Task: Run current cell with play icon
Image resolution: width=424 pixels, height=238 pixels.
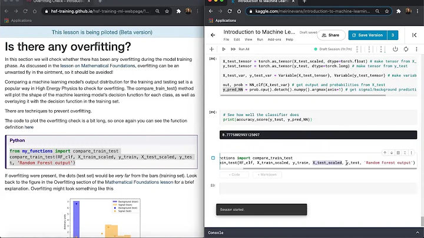Action: [x=224, y=49]
